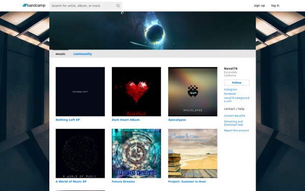This screenshot has width=305, height=191.
Task: Open the log in link
Action: tap(275, 6)
